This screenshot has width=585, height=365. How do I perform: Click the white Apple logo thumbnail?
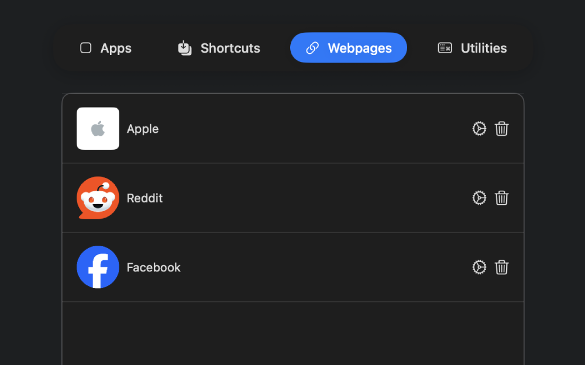[98, 129]
